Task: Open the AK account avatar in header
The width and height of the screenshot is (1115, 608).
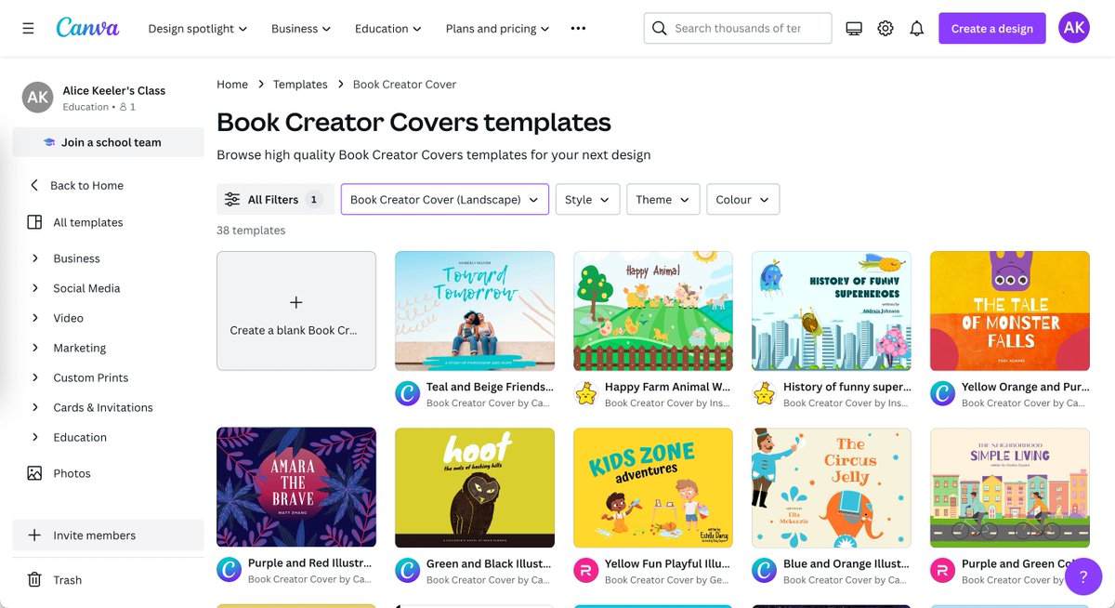Action: click(1074, 28)
